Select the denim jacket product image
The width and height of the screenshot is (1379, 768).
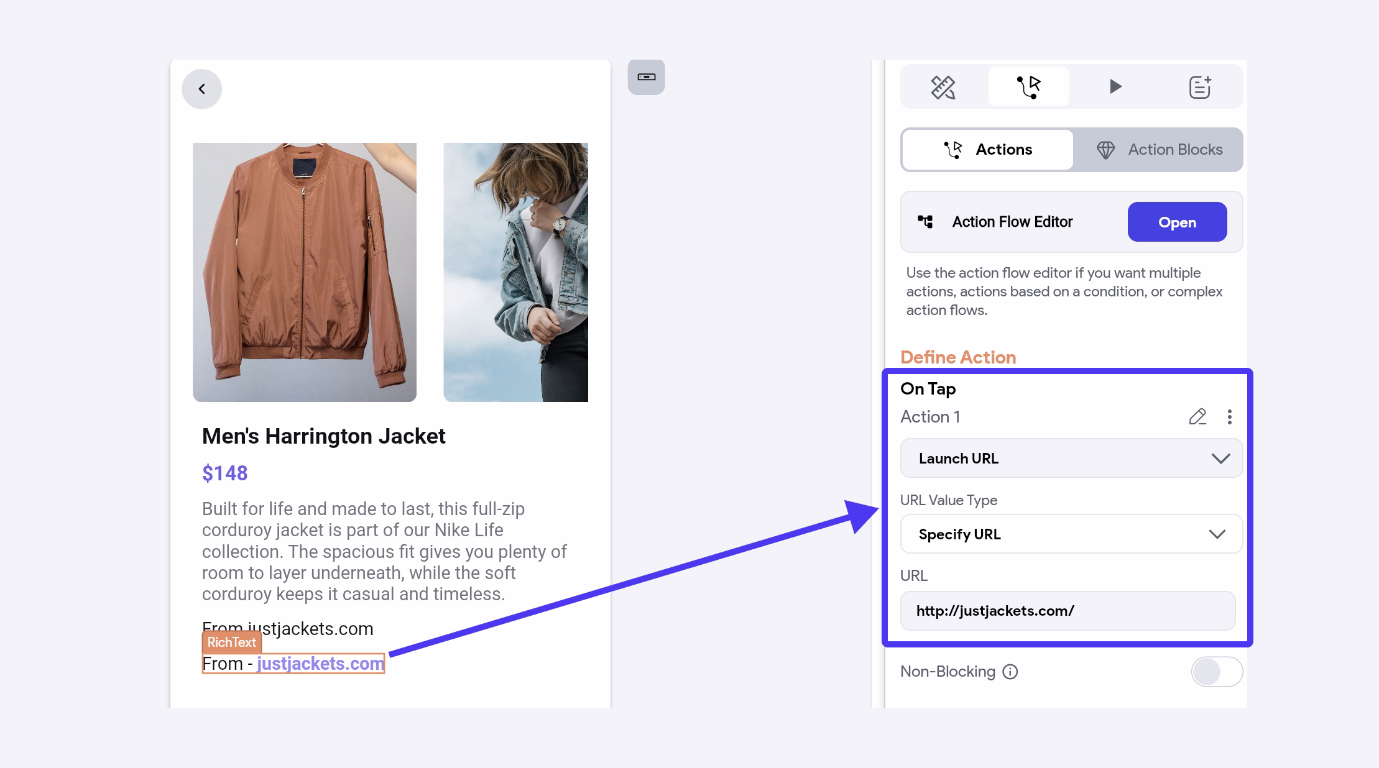pos(515,272)
